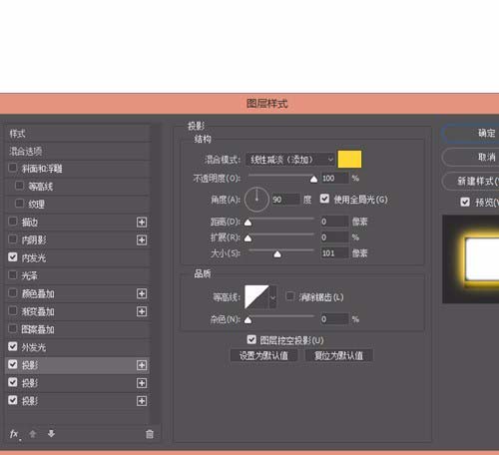The height and width of the screenshot is (455, 499).
Task: Click the 扩展 value field showing 0
Action: pyautogui.click(x=334, y=237)
